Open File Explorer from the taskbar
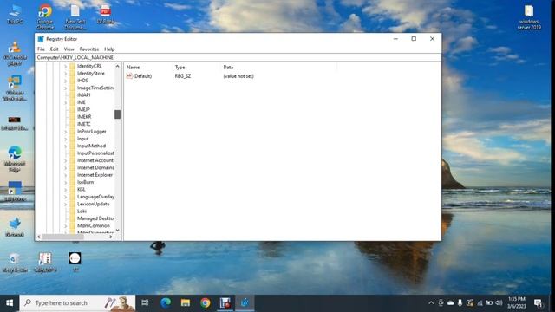The image size is (555, 312). click(186, 303)
